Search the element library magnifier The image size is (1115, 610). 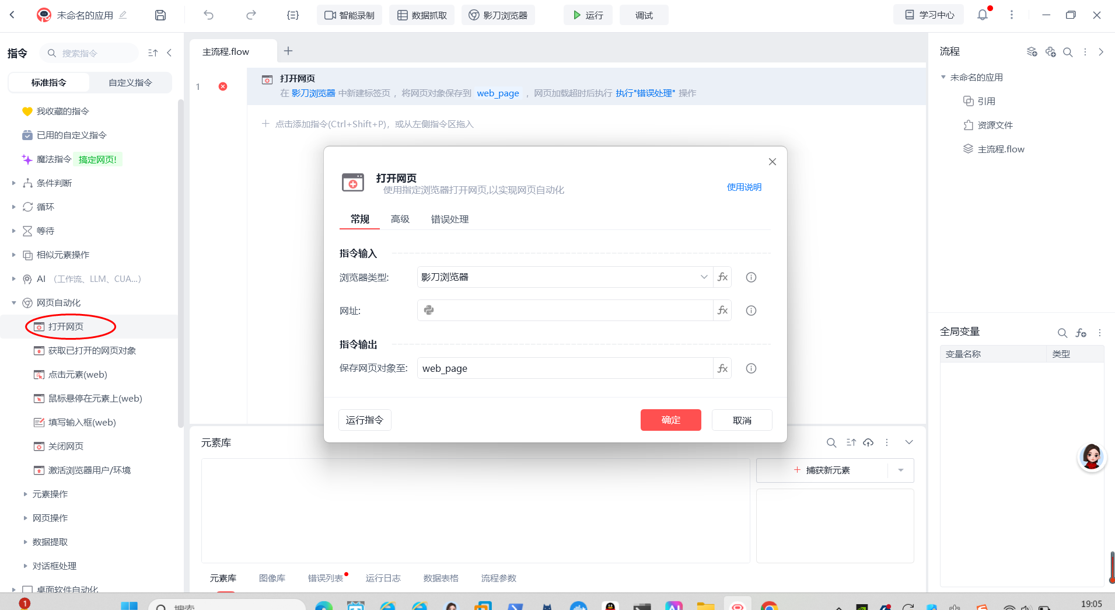(x=831, y=443)
